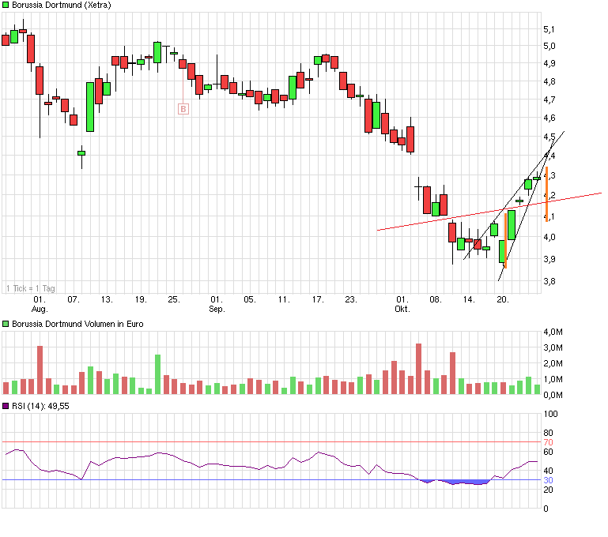Click the 1,0M volume axis label
This screenshot has width=608, height=537.
click(x=553, y=379)
